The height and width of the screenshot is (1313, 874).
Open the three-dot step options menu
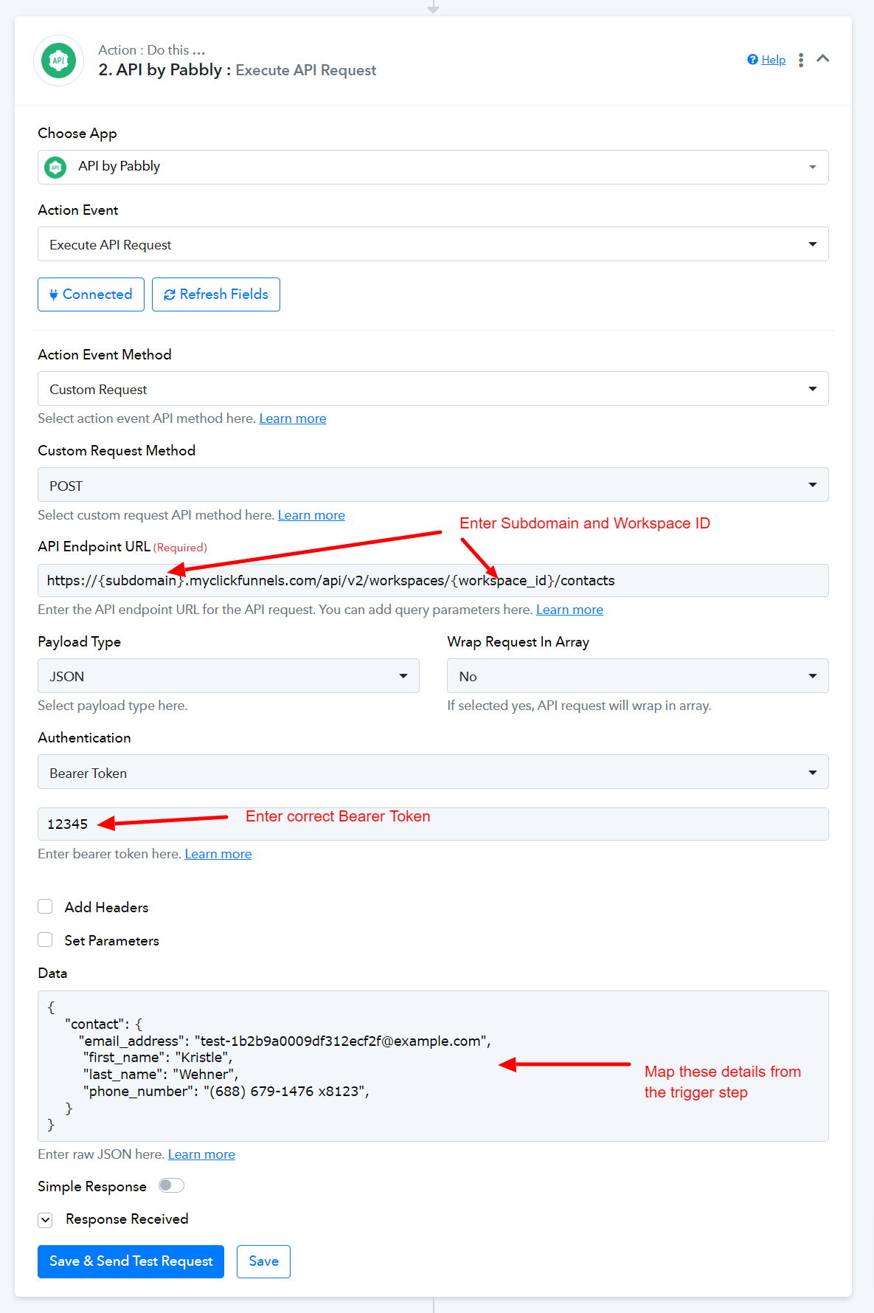point(801,60)
